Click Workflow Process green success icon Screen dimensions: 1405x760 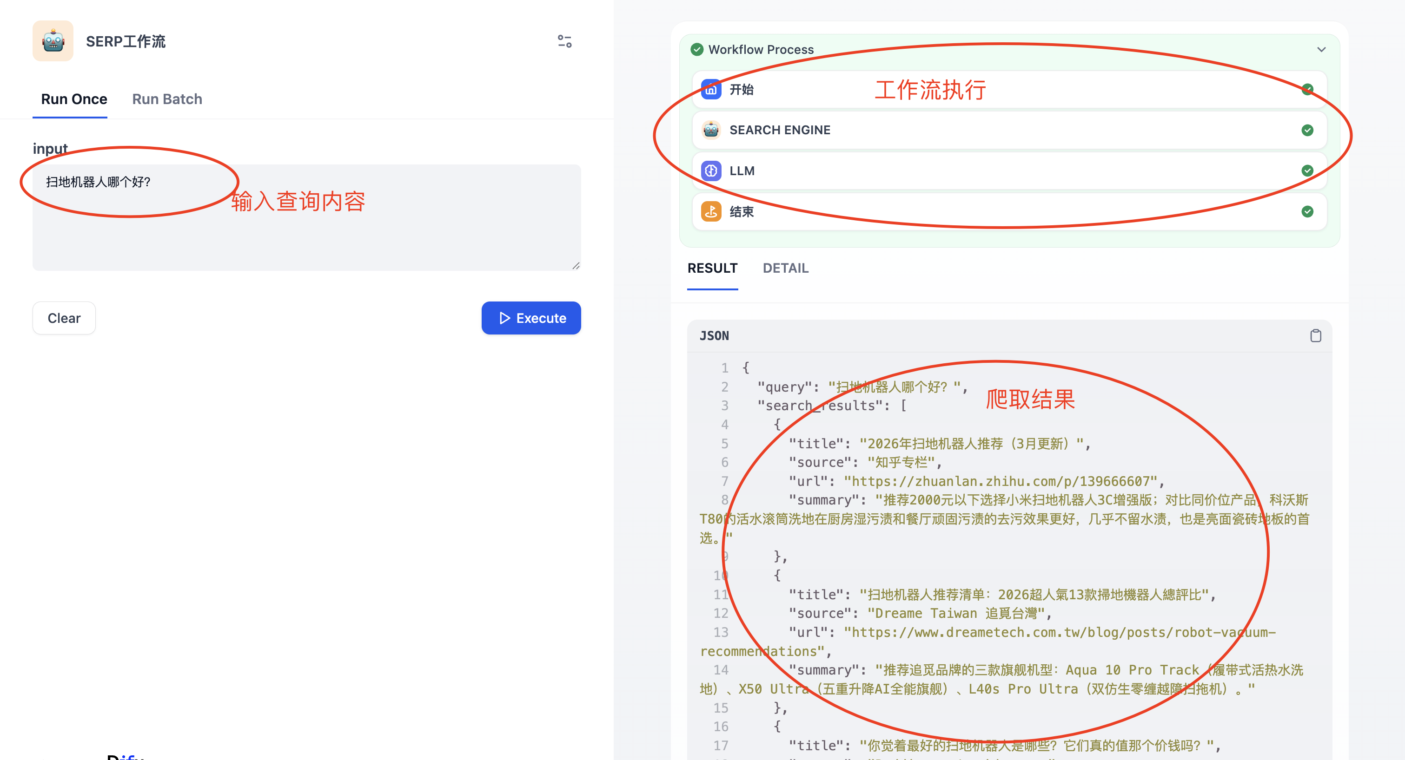pyautogui.click(x=696, y=50)
